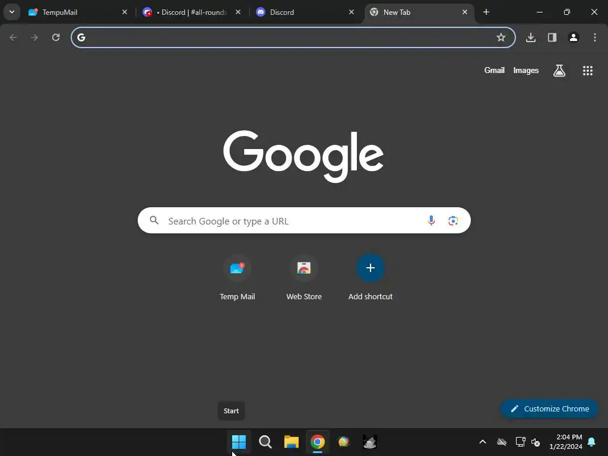Image resolution: width=608 pixels, height=456 pixels.
Task: Show hidden system tray icons
Action: [483, 442]
